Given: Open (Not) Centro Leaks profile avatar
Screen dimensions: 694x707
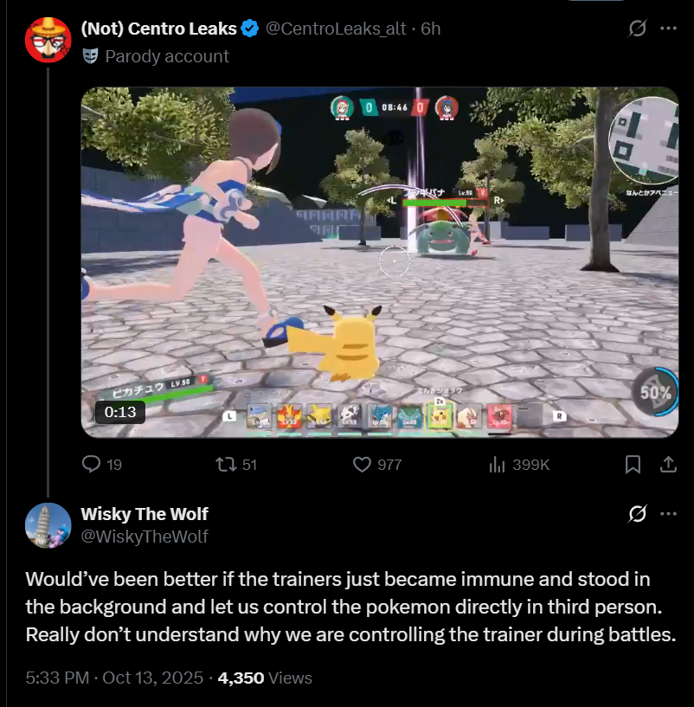Looking at the screenshot, I should [48, 40].
